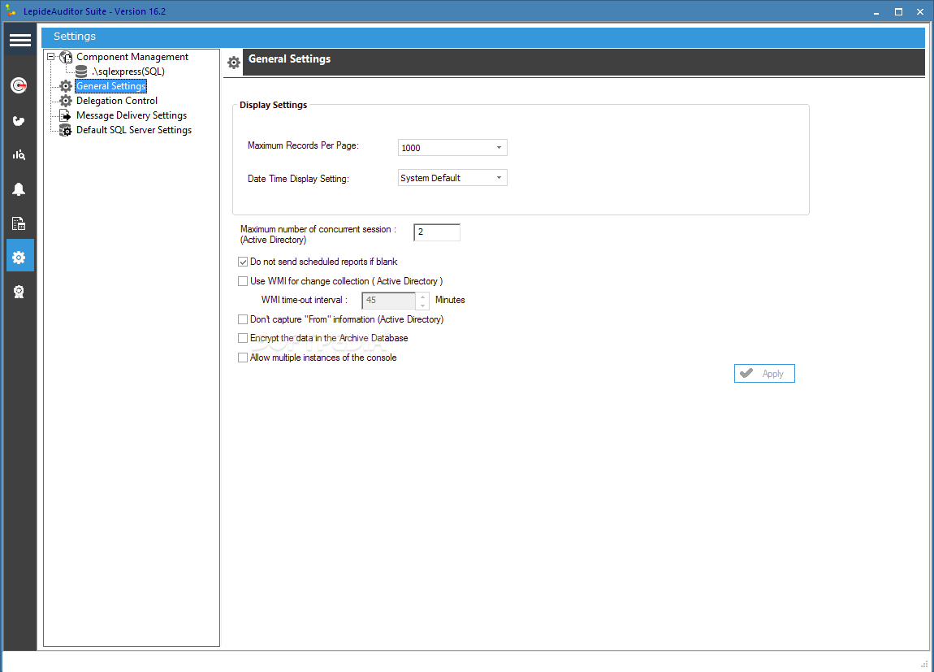The height and width of the screenshot is (672, 934).
Task: Select Component Management in the tree
Action: [132, 57]
